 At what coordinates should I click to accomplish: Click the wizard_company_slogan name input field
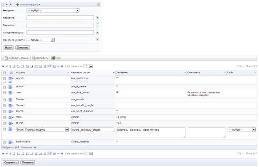point(92,130)
